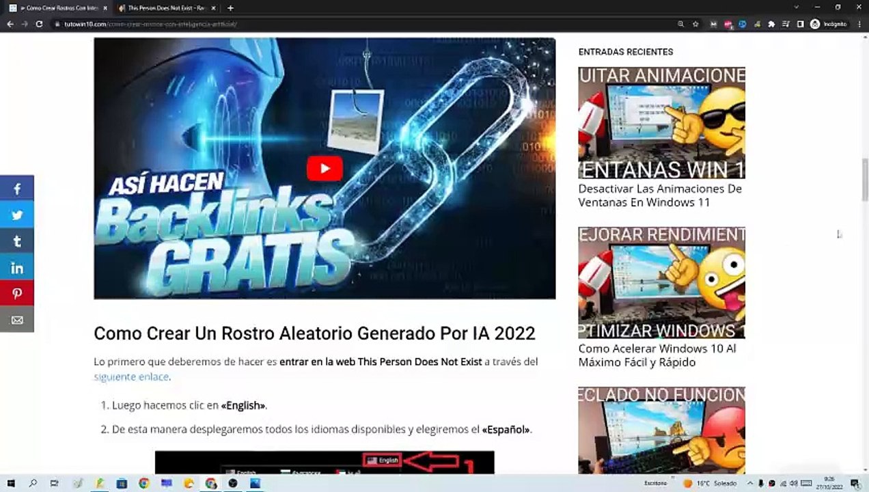869x492 pixels.
Task: Click the English language screenshot image
Action: pos(325,463)
